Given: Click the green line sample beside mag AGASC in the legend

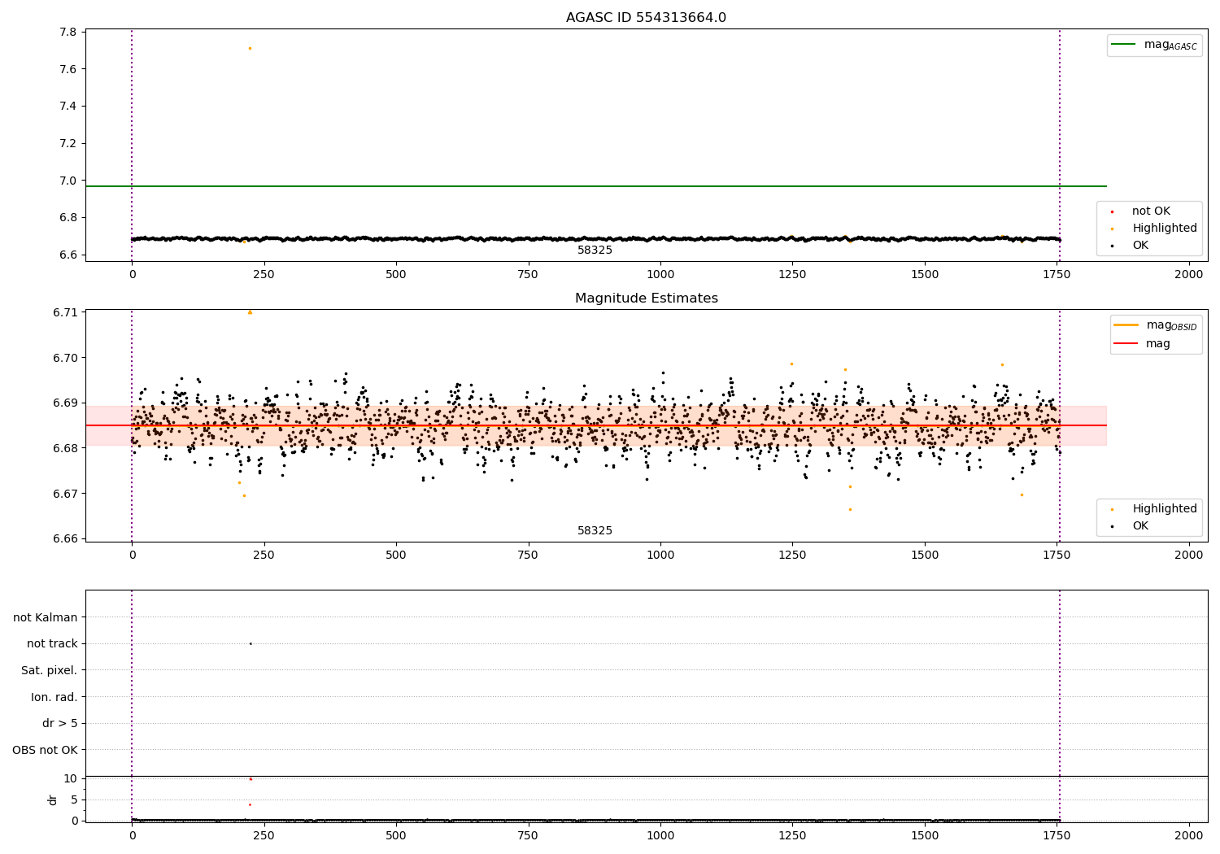Looking at the screenshot, I should click(x=1124, y=45).
